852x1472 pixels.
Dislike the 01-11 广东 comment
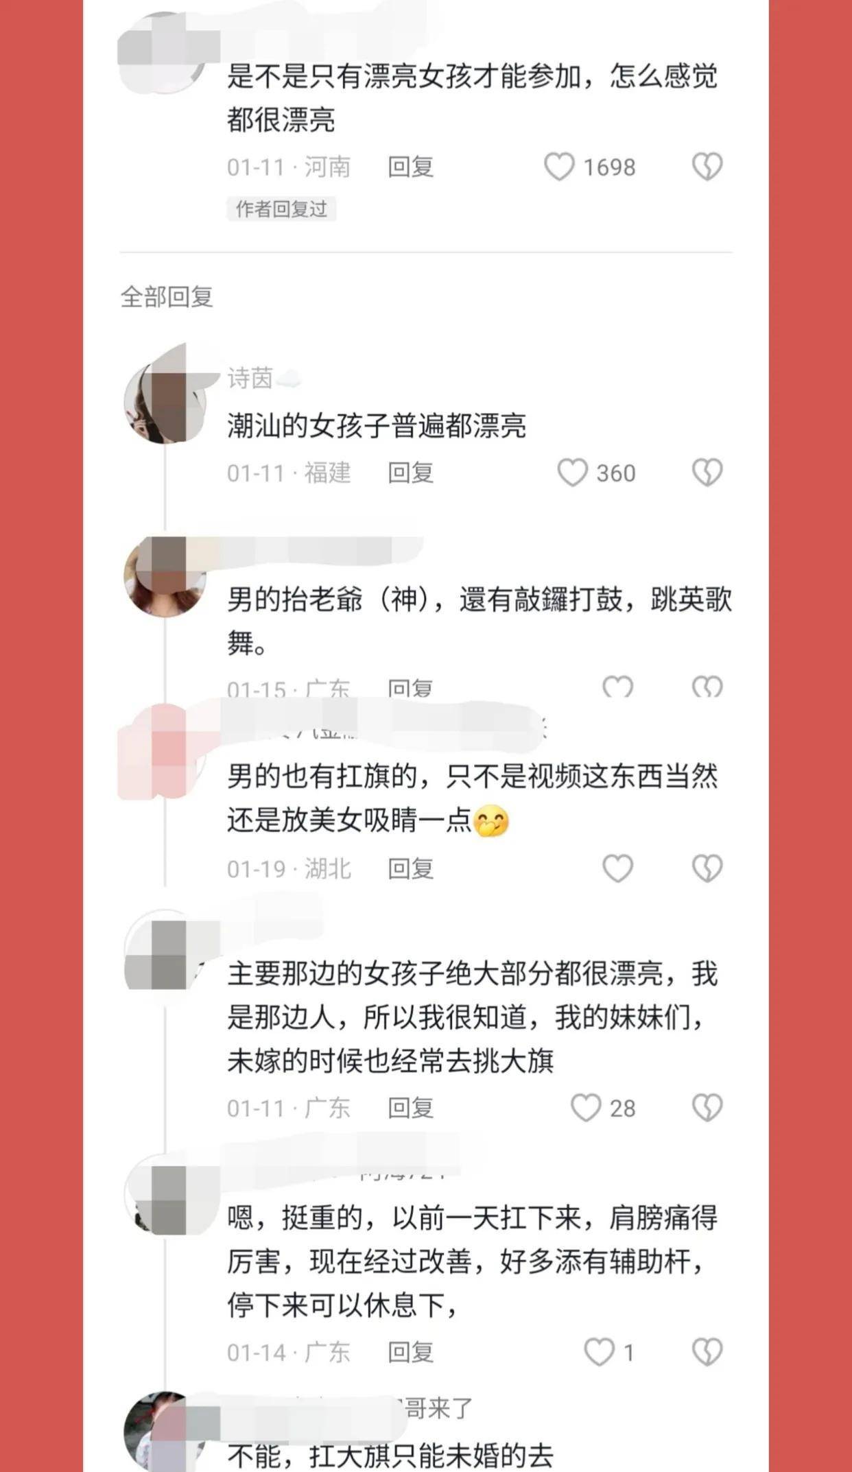click(707, 1108)
